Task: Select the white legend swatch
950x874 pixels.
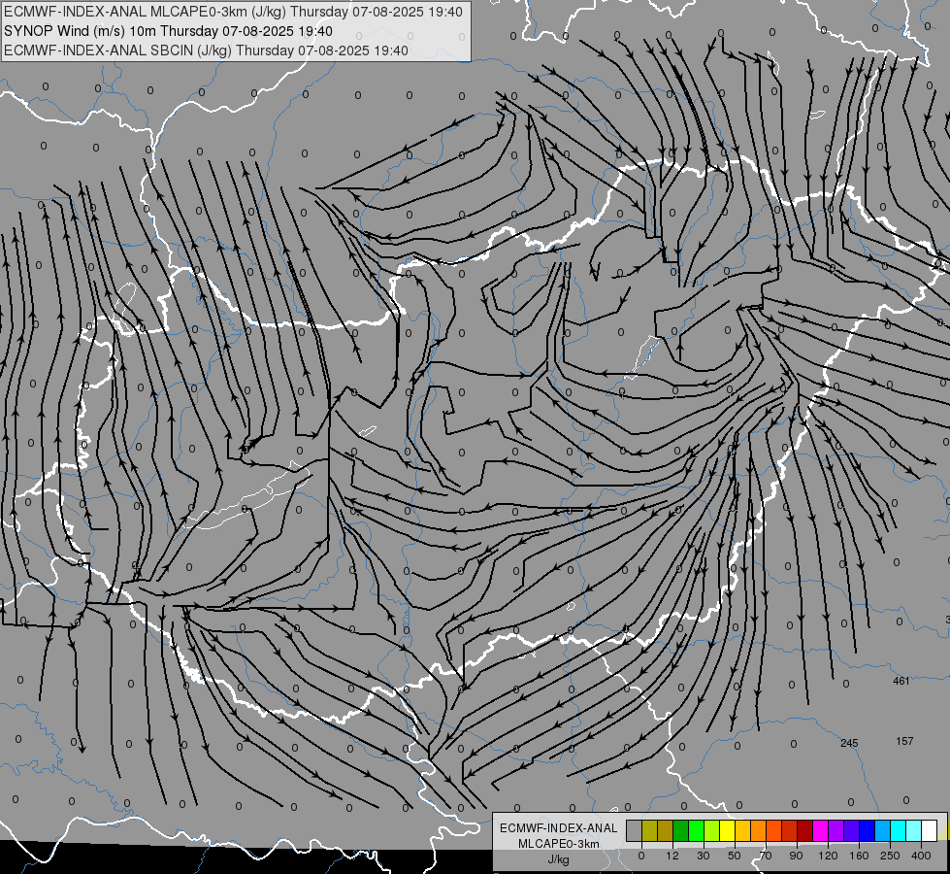Action: coord(930,831)
